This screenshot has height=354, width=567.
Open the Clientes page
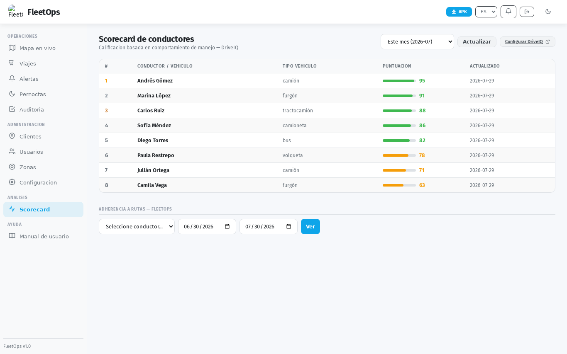43,136
